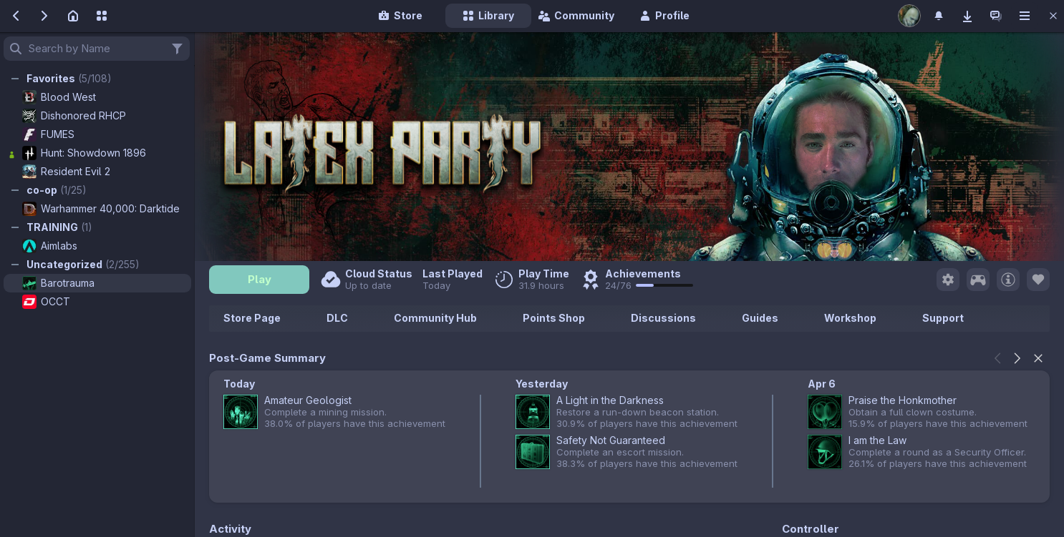Viewport: 1064px width, 537px height.
Task: Click the Last Played Today status
Action: coord(453,280)
